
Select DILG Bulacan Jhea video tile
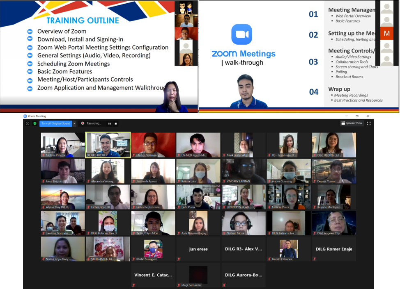coord(108,223)
